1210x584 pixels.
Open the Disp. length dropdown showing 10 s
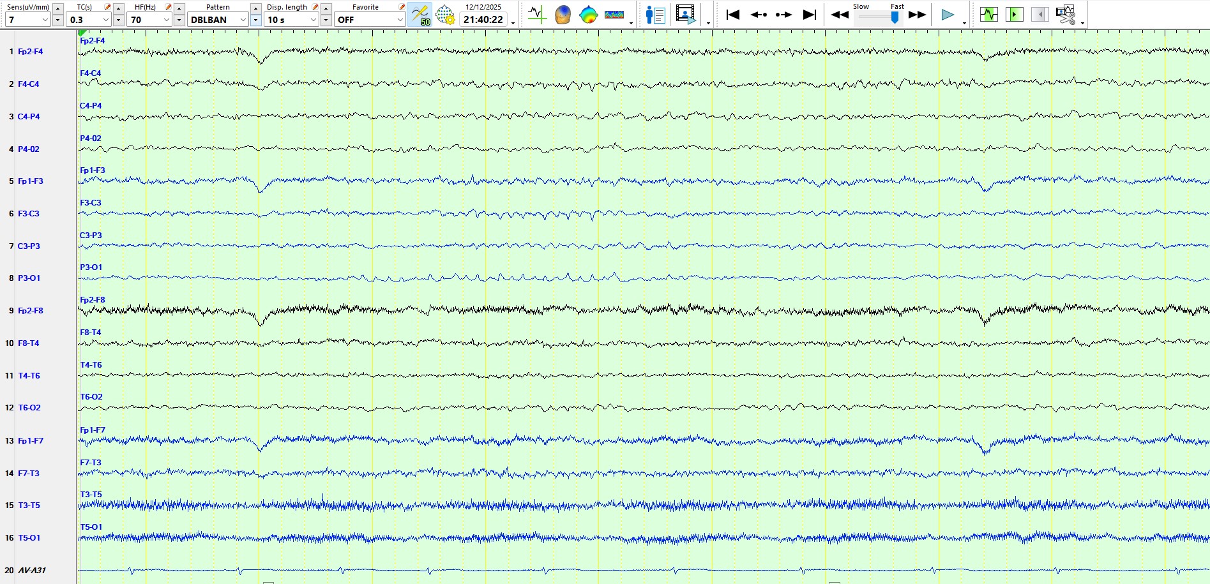(292, 20)
